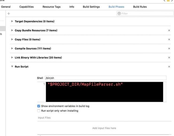Click the Filter search field
Image resolution: width=174 pixels, height=136 pixels.
(145, 14)
